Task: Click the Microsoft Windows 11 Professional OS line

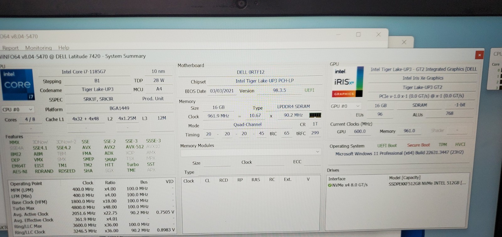Action: [399, 153]
